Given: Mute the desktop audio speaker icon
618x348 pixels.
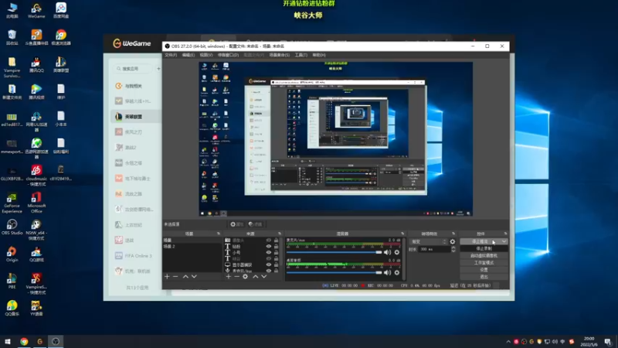Looking at the screenshot, I should pyautogui.click(x=388, y=272).
